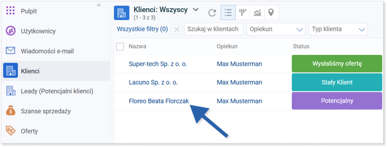This screenshot has width=387, height=147.
Task: Clear filters with the X button
Action: coord(176,29)
